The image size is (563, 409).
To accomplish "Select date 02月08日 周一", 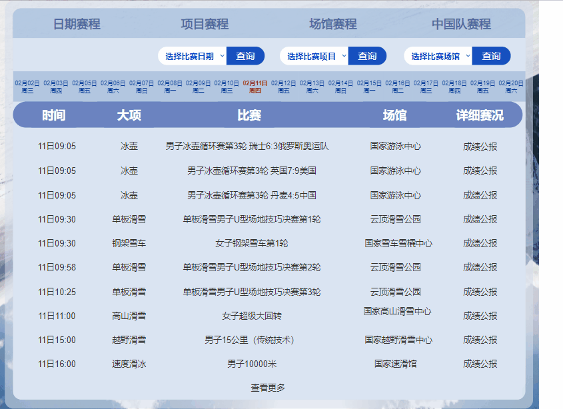I will [x=170, y=87].
